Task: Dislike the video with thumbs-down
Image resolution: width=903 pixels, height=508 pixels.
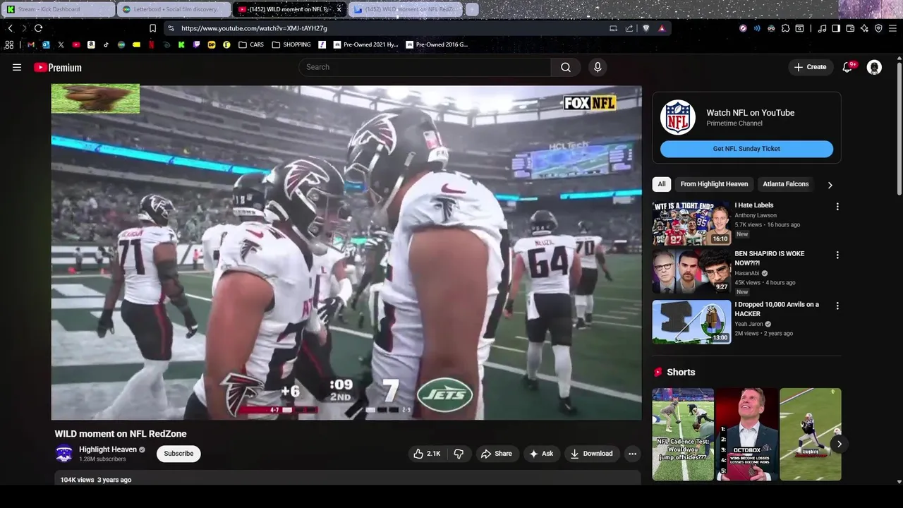Action: point(459,454)
